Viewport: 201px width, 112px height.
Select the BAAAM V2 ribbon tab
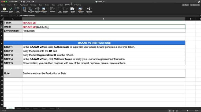tap(69, 5)
